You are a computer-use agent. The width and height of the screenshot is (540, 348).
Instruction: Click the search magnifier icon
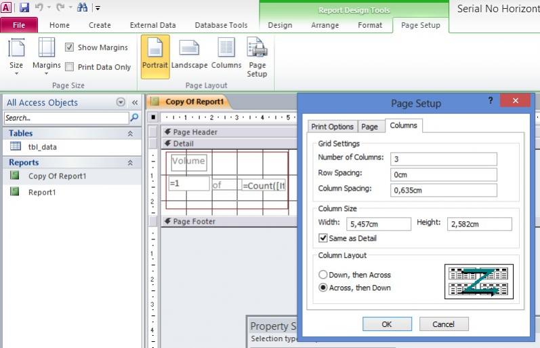pyautogui.click(x=134, y=117)
